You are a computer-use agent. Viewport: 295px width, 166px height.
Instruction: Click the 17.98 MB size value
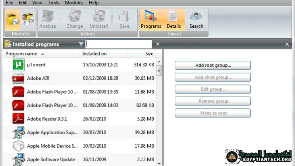[x=144, y=146]
